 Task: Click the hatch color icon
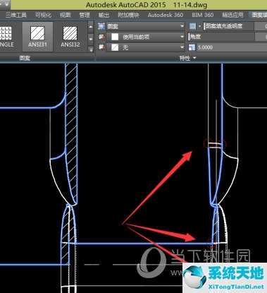pyautogui.click(x=101, y=37)
